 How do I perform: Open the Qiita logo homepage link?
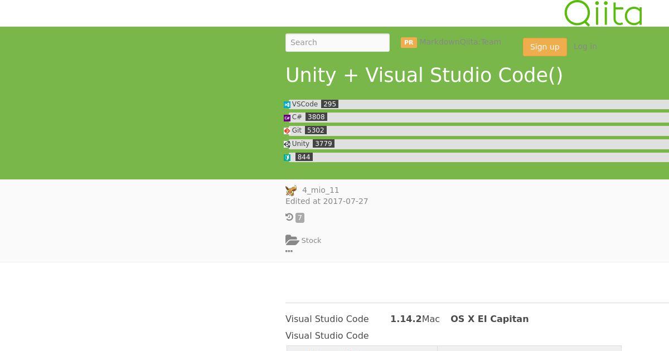(603, 13)
